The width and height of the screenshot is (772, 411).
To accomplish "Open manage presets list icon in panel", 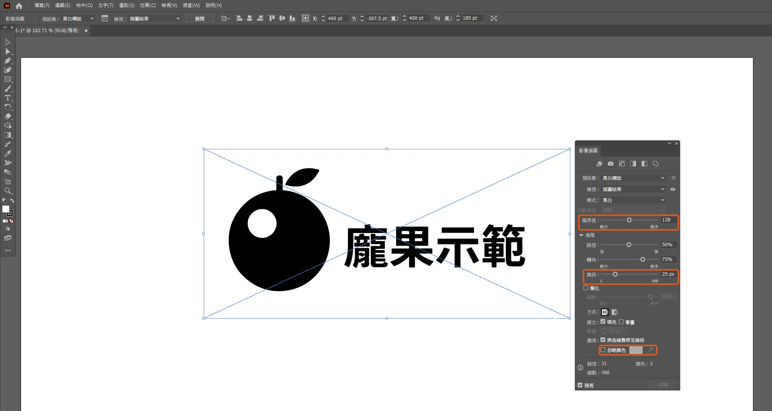I will (x=673, y=178).
